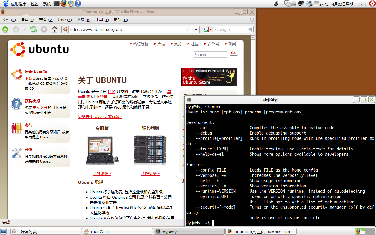Open back/forward history dropdown arrow
Viewport: 376px width, 235px height.
pos(24,29)
